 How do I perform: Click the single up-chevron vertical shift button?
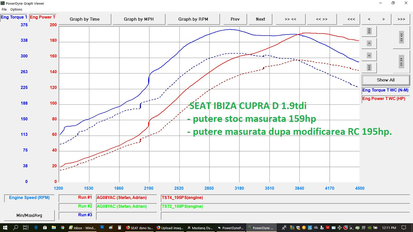tap(369, 43)
